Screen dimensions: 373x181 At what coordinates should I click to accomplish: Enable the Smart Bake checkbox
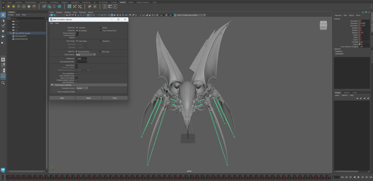77,65
